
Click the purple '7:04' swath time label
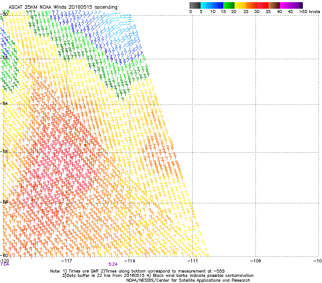pos(4,264)
